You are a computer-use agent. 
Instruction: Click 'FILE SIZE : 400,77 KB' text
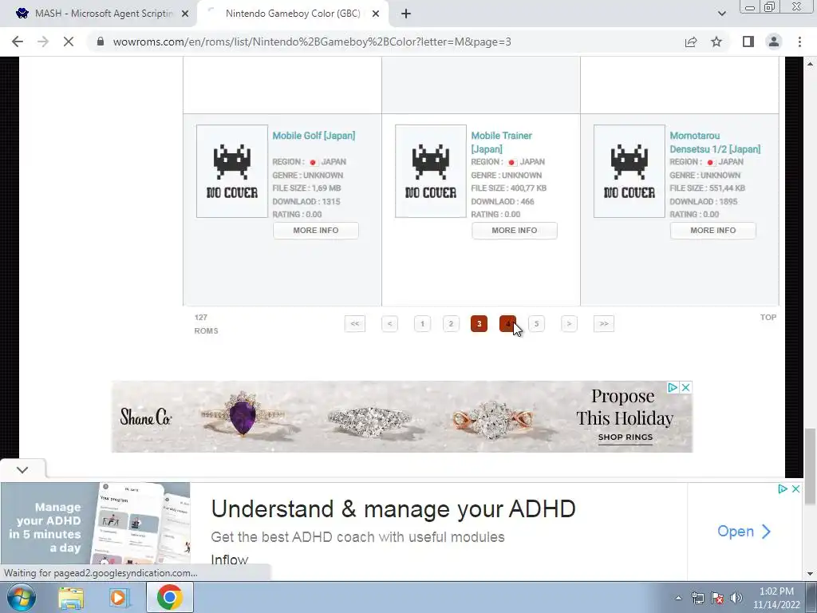pos(508,188)
